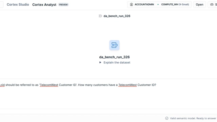217x122 pixels.
Task: Click the PREVIEW badge
Action: point(63,5)
